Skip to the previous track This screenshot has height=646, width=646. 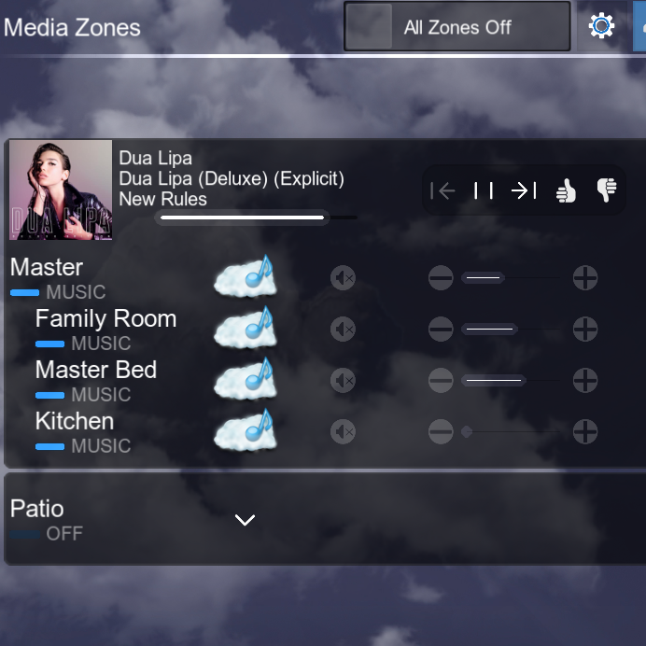pyautogui.click(x=442, y=190)
